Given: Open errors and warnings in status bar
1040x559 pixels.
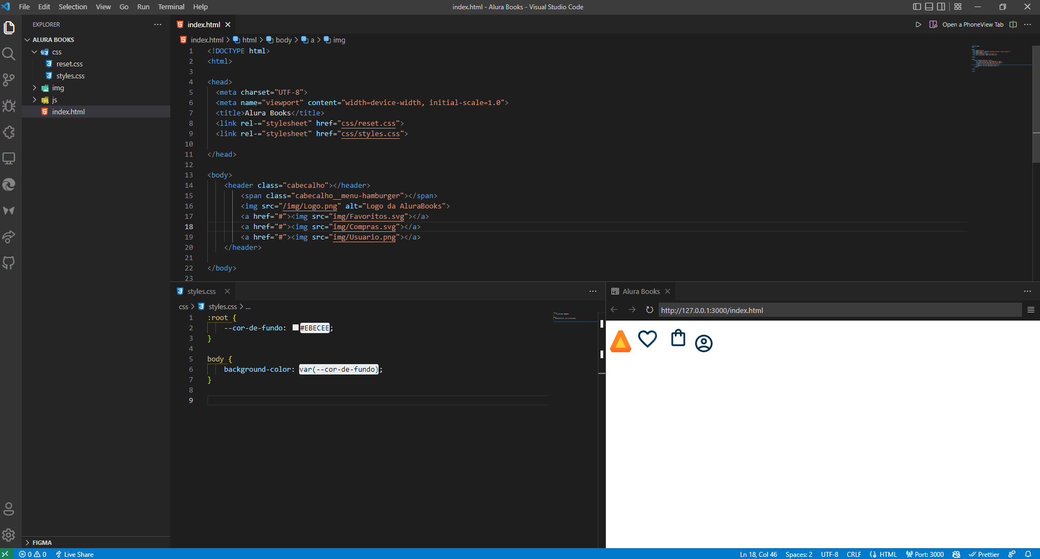Looking at the screenshot, I should [x=33, y=554].
